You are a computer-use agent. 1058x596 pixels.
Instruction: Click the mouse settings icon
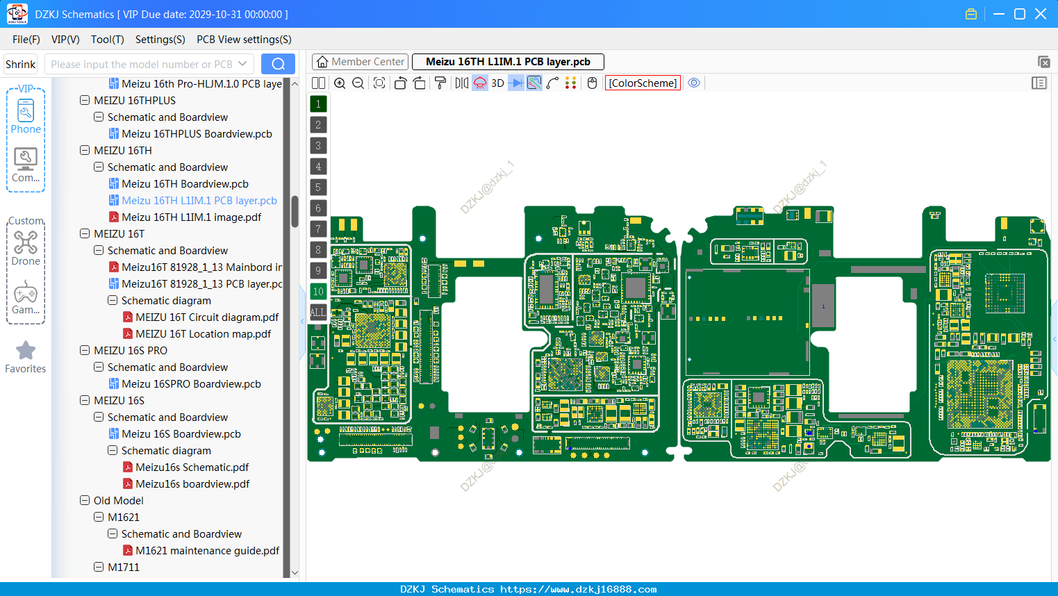point(592,83)
